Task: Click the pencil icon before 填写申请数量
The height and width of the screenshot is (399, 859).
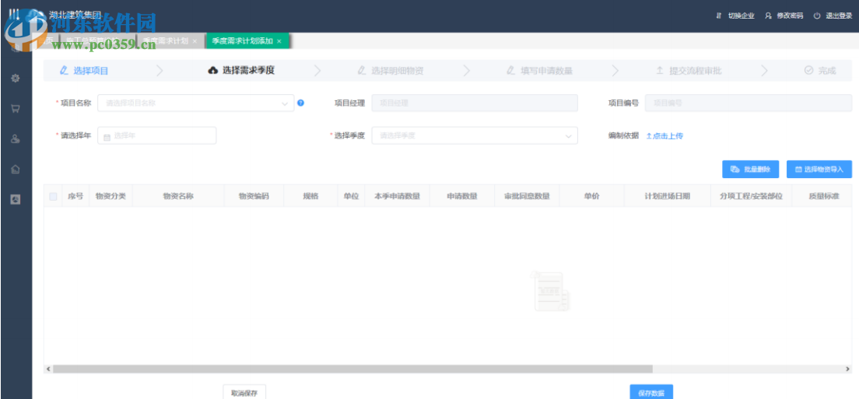Action: (x=511, y=71)
